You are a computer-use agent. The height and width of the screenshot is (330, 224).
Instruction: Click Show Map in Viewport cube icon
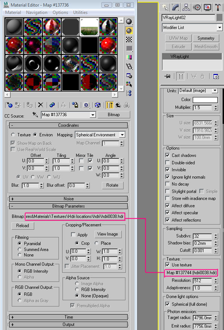tap(97, 105)
